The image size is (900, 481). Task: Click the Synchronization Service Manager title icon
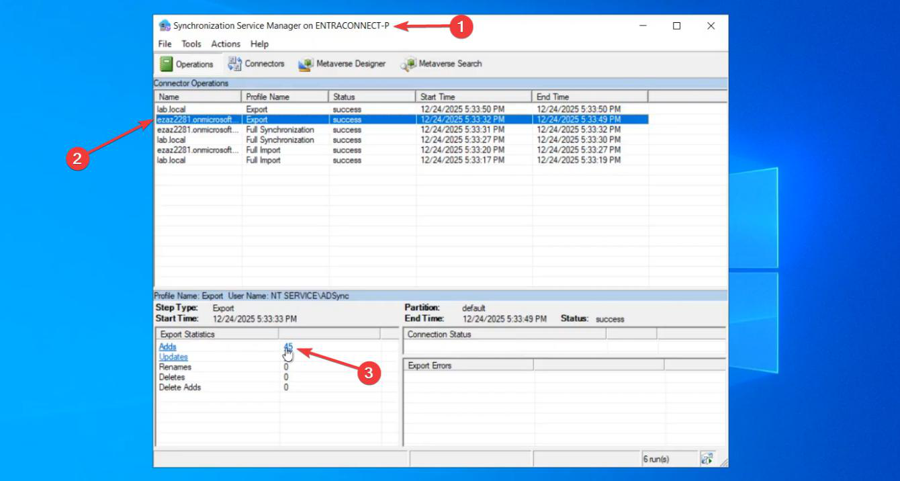(165, 26)
